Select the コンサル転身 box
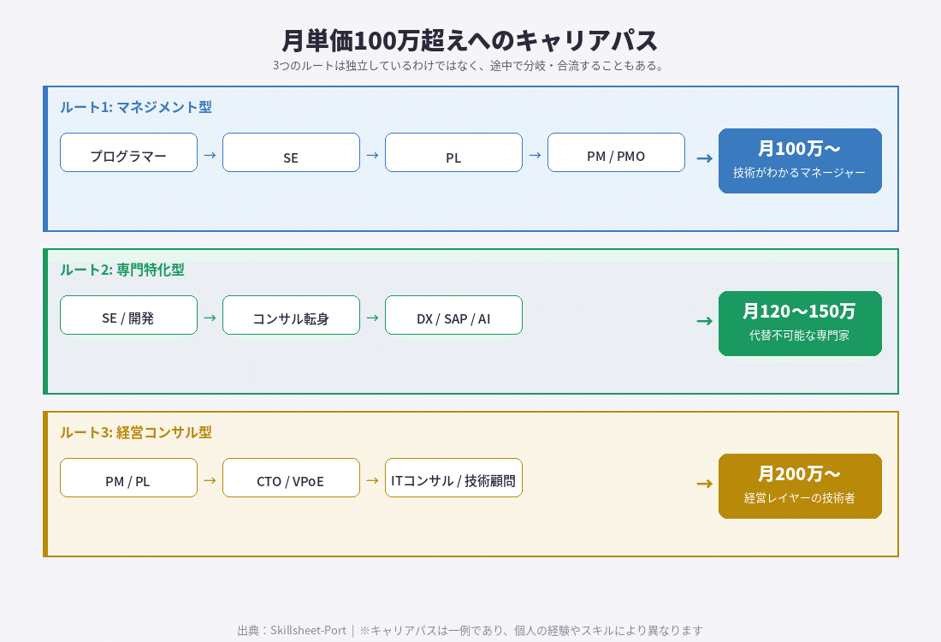 pos(291,316)
